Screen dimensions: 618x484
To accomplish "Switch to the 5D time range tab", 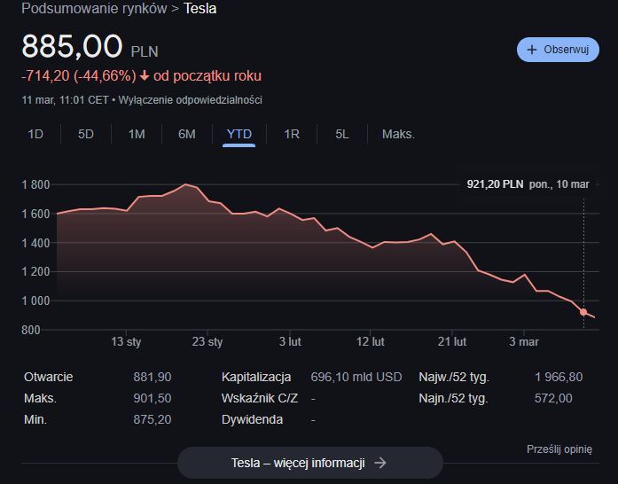I will pos(86,134).
